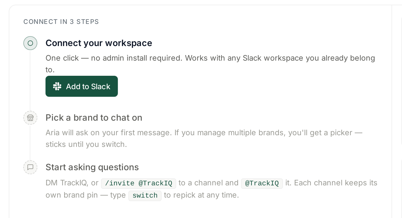Click the standalone "@TrackIQ" code chip
The height and width of the screenshot is (218, 402).
[x=262, y=183]
